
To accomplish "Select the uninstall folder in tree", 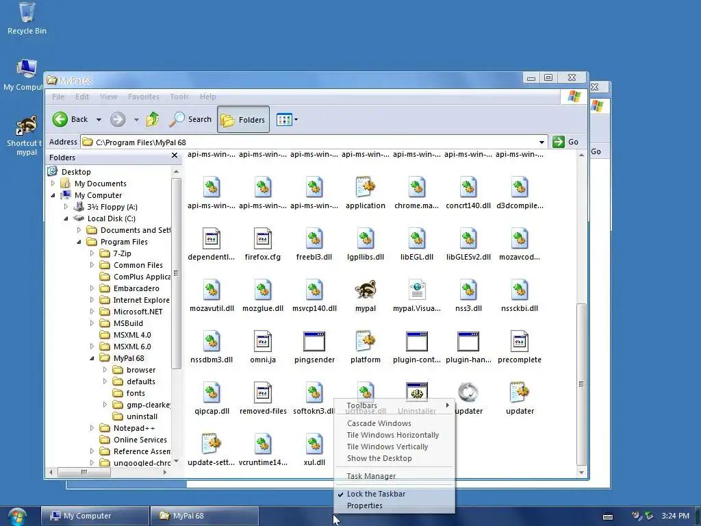I will click(135, 416).
